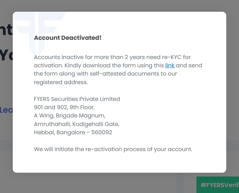
Task: Click the "A Wing, Brigade Magnum" address line
Action: pyautogui.click(x=70, y=115)
